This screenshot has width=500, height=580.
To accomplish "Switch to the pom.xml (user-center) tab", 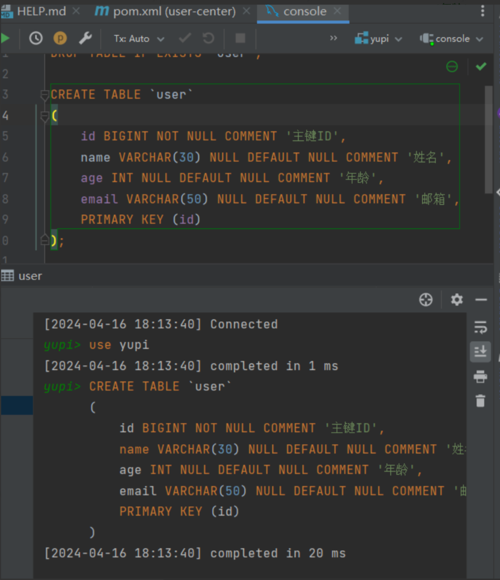I will point(167,11).
